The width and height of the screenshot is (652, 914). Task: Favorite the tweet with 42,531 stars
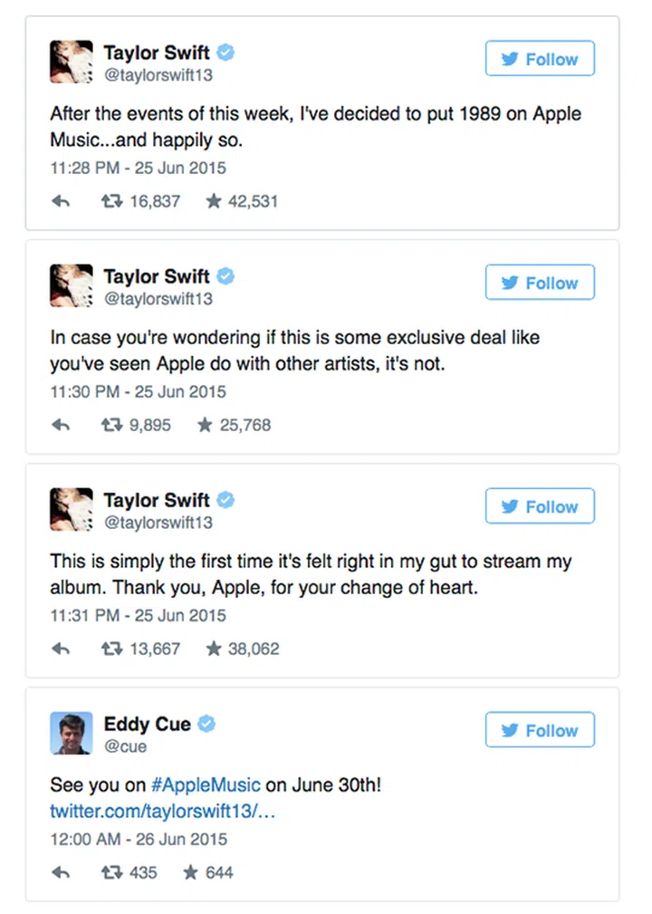click(x=214, y=201)
